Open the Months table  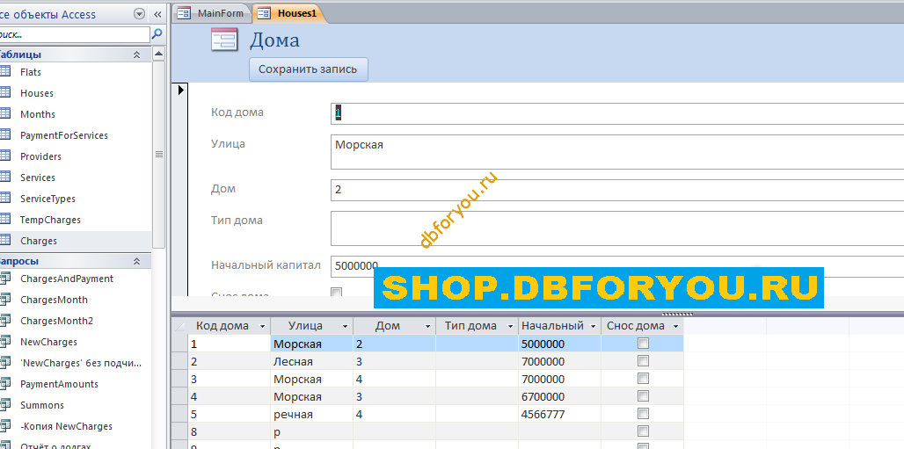point(38,114)
